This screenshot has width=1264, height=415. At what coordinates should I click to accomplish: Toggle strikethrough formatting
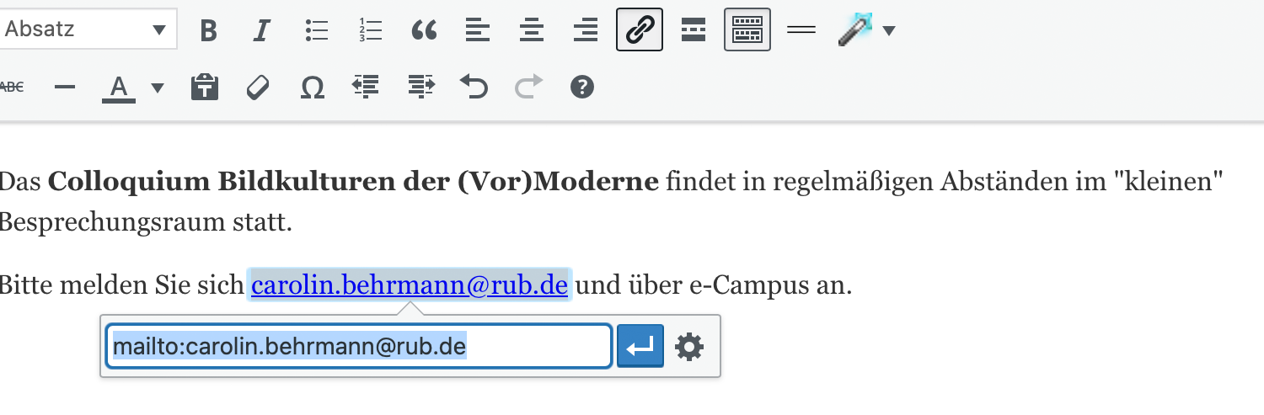coord(11,86)
